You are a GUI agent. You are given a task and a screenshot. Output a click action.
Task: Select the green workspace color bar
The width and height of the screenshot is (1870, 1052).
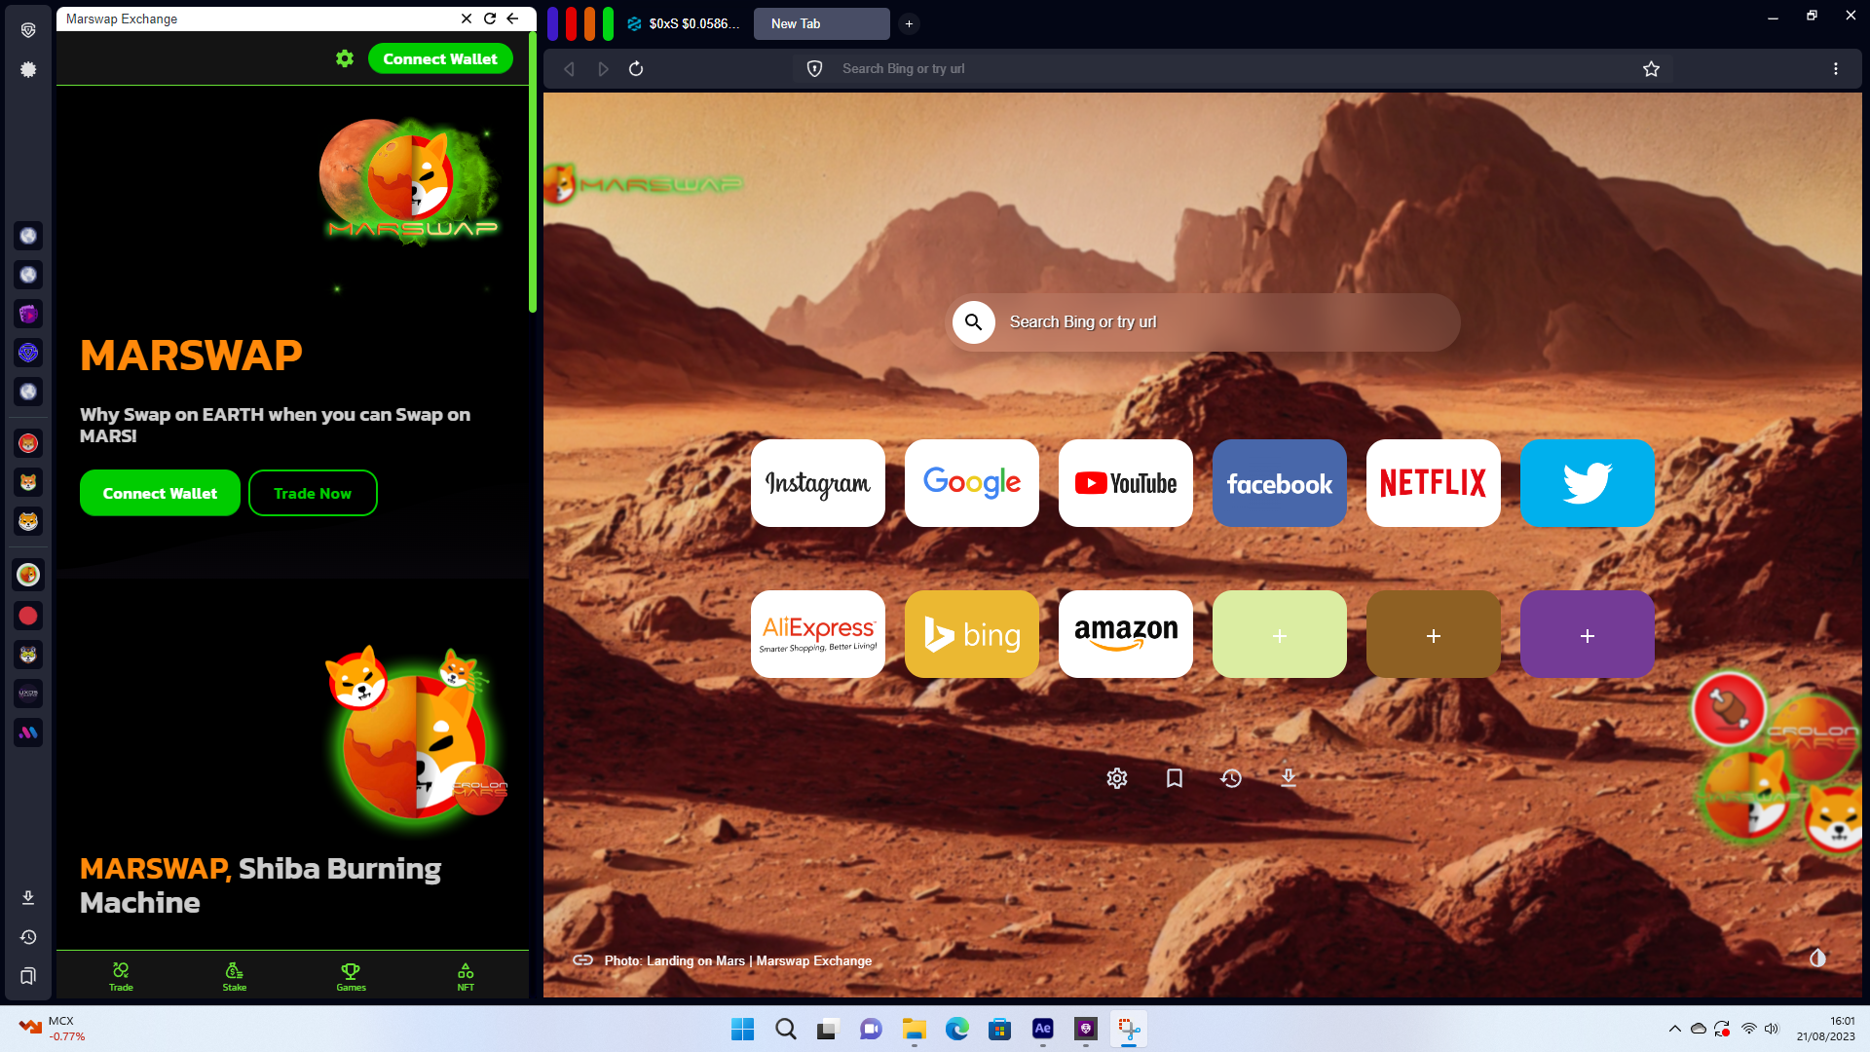click(x=608, y=23)
